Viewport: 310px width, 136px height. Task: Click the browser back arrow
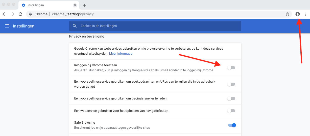coord(4,14)
